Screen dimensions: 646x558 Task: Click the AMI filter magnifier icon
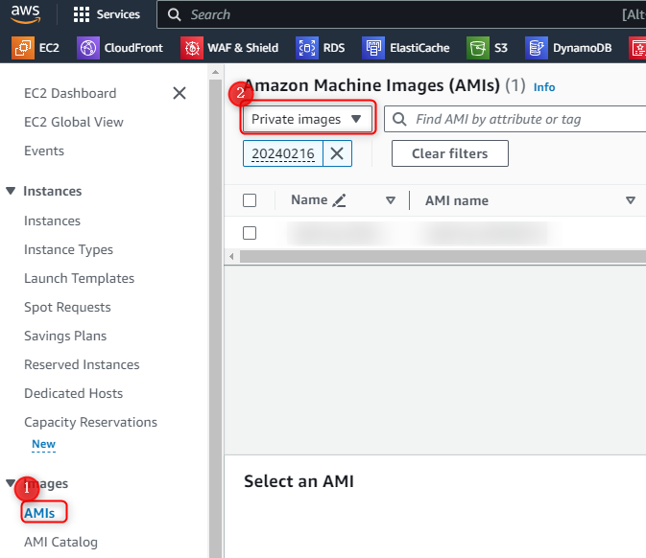(x=399, y=119)
